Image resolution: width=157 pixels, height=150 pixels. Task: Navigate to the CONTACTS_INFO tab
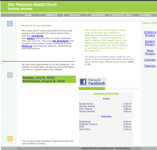(121, 15)
